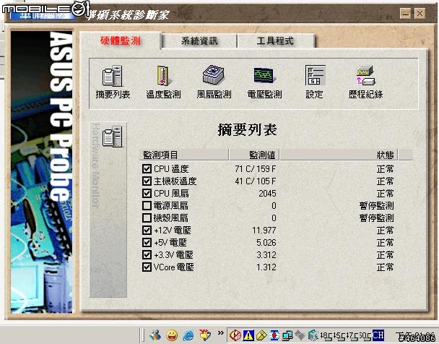Click the blue and red arrows tray icon
The image size is (439, 344).
click(274, 335)
